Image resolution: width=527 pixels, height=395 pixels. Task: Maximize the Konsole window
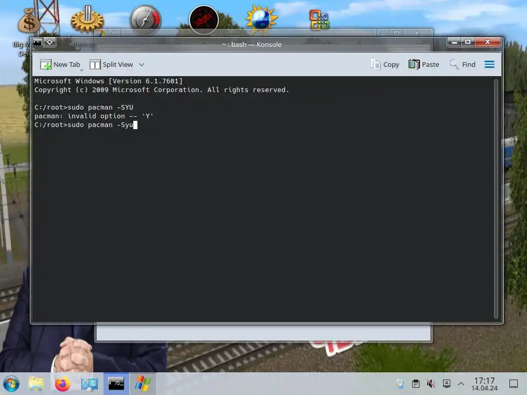coord(467,42)
